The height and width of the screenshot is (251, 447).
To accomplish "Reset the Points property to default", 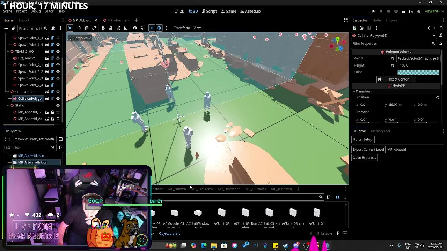I will 392,59.
